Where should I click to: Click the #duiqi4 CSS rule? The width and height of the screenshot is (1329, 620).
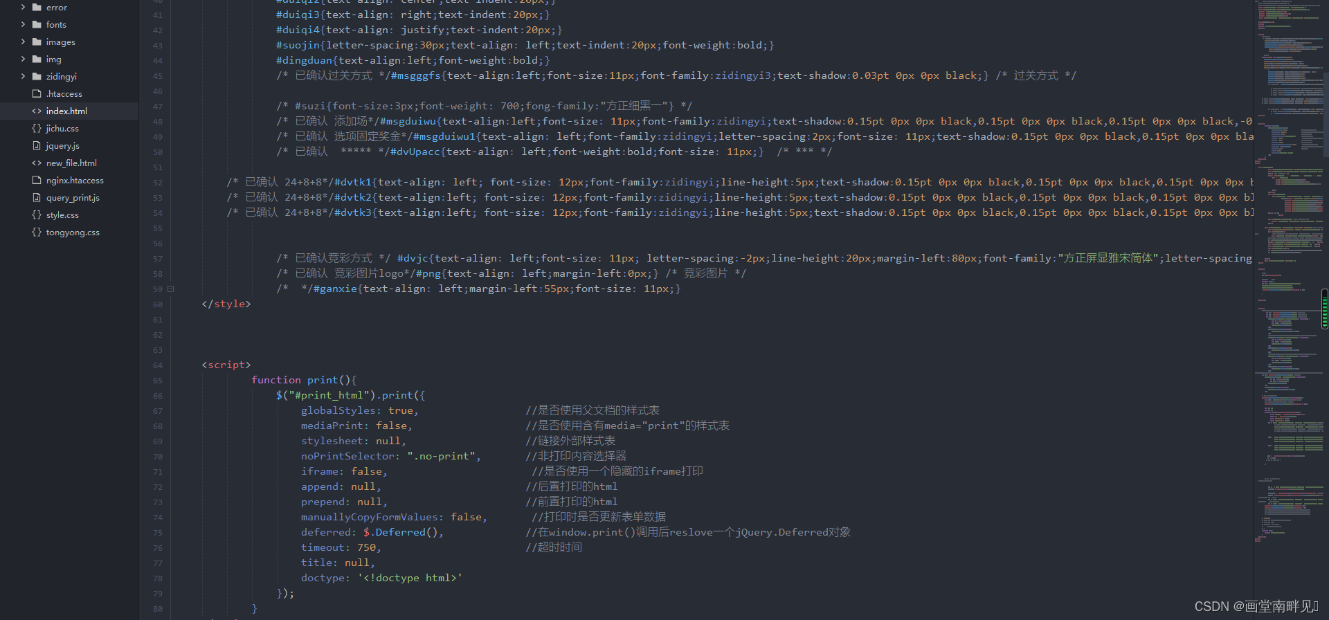pos(419,30)
